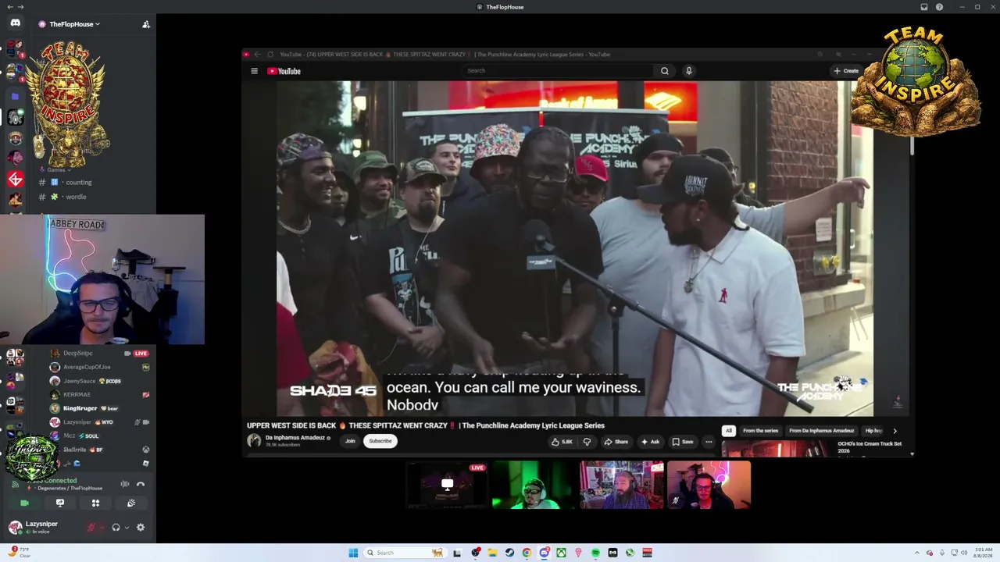
Task: Unmute your microphone in Discord
Action: pos(91,528)
